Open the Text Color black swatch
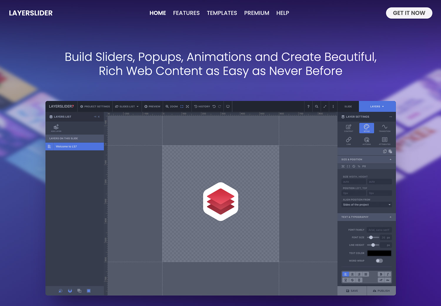 tap(379, 253)
